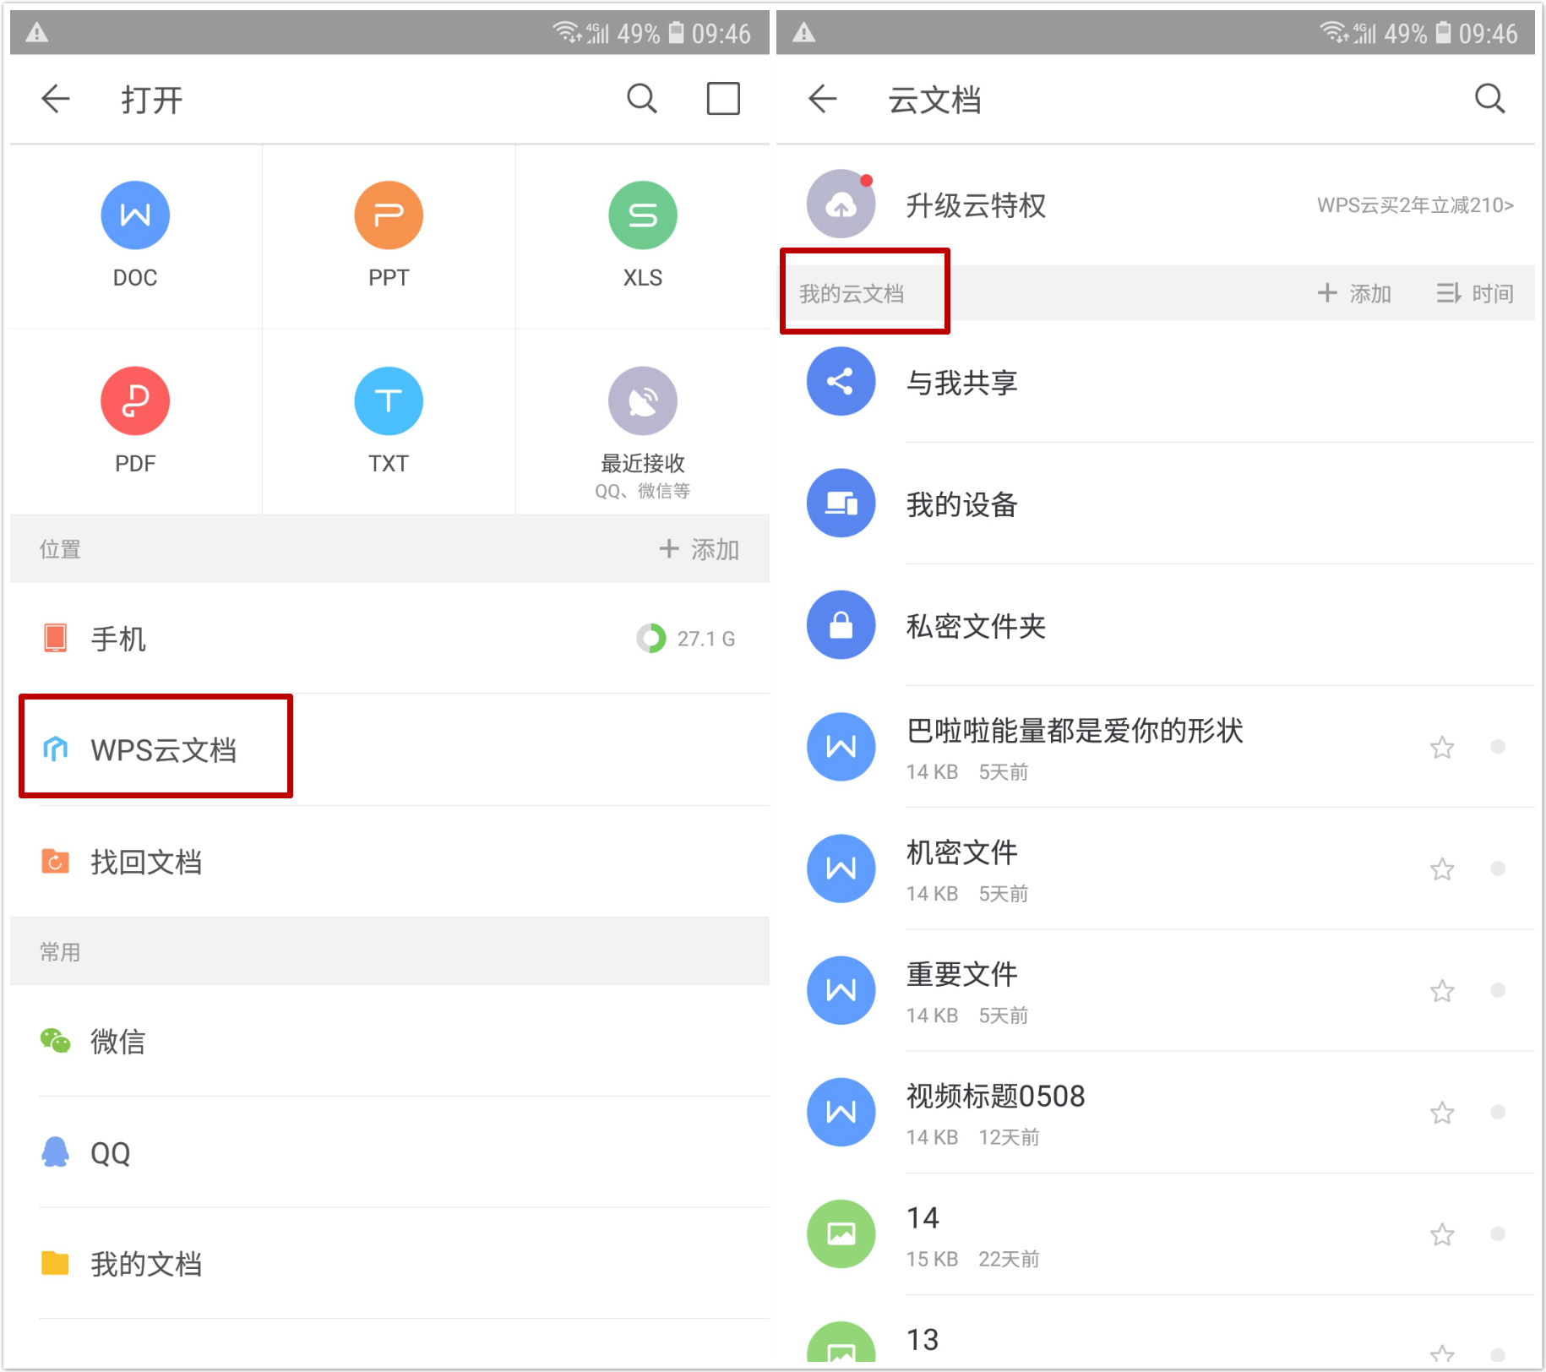Star the document 视频标题0508
1546x1372 pixels.
[x=1442, y=1113]
